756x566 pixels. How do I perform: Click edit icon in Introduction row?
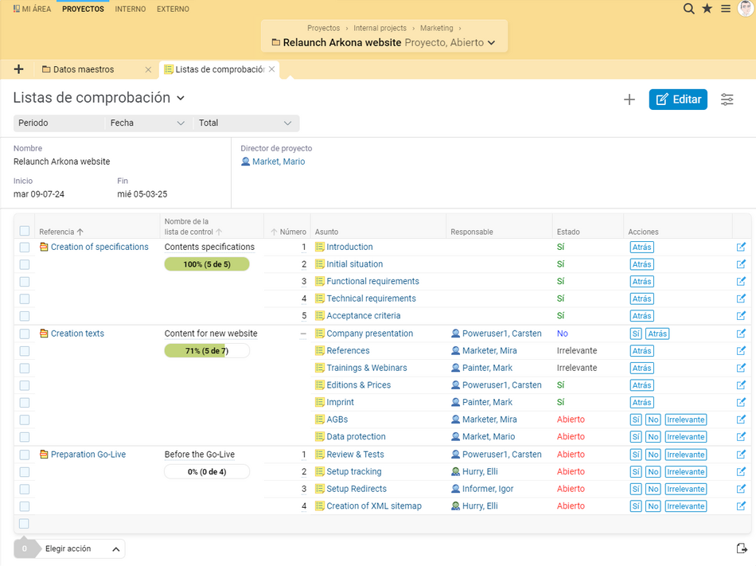coord(741,248)
